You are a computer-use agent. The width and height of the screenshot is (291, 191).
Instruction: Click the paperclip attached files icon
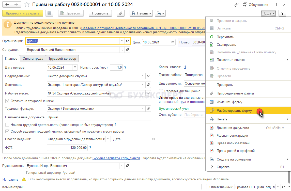[121, 13]
